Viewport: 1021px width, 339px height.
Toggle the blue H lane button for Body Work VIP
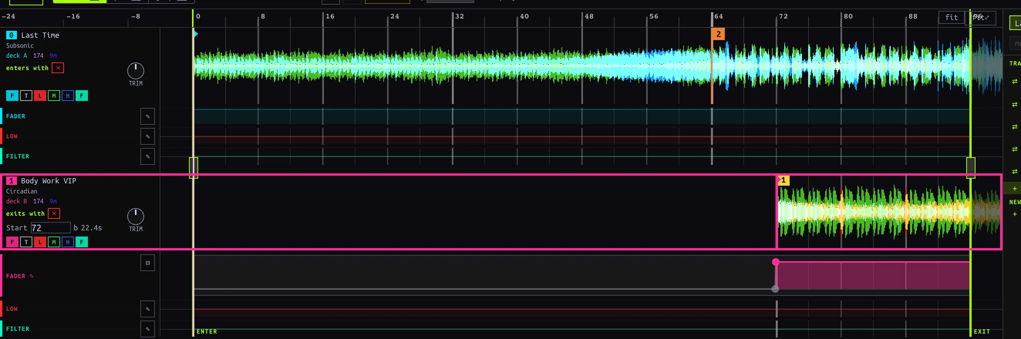68,242
